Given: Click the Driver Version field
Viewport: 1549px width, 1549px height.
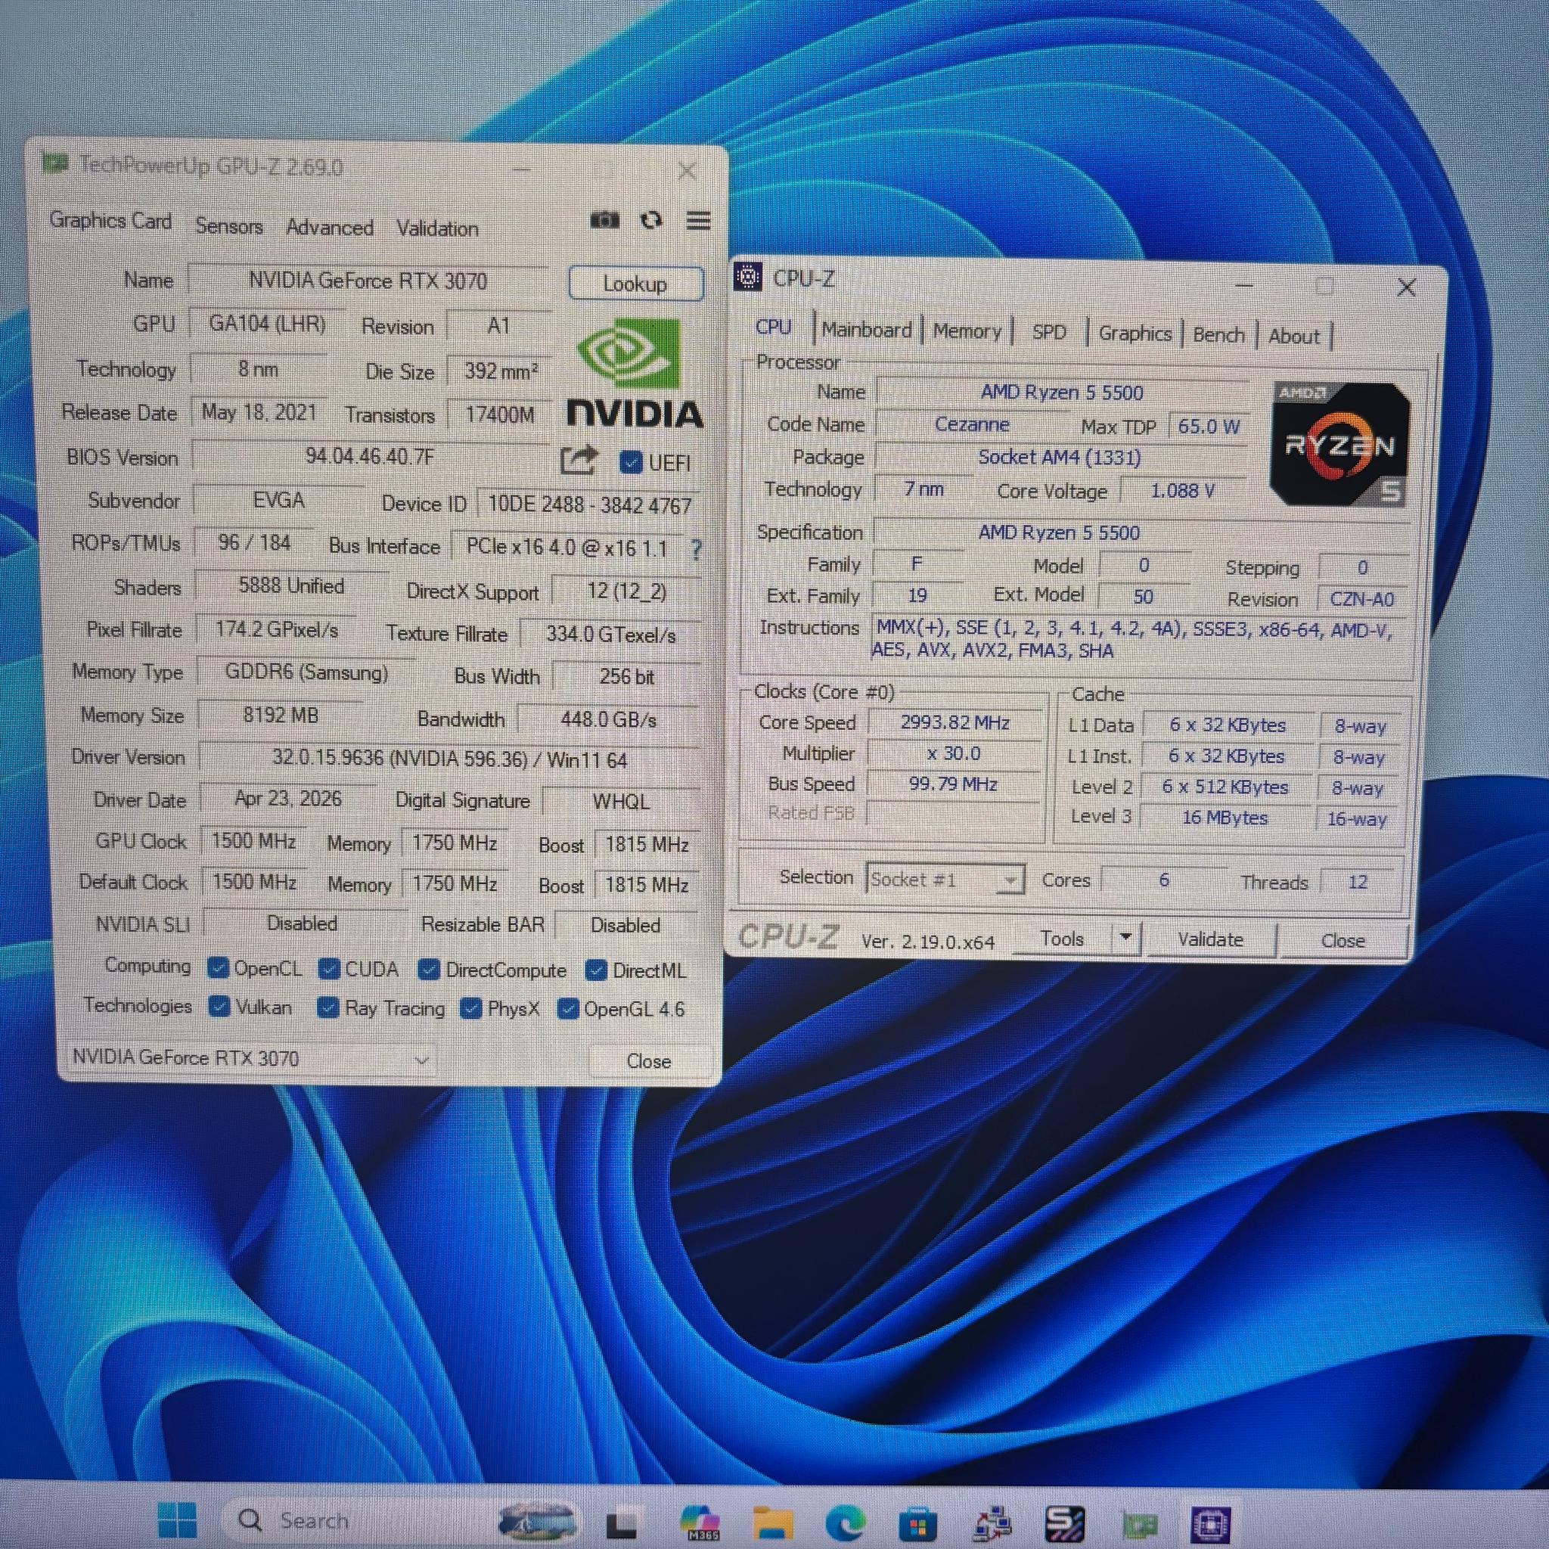Looking at the screenshot, I should tap(449, 759).
